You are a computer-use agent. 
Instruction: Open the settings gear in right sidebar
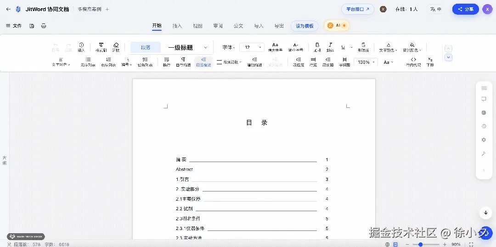(x=484, y=140)
